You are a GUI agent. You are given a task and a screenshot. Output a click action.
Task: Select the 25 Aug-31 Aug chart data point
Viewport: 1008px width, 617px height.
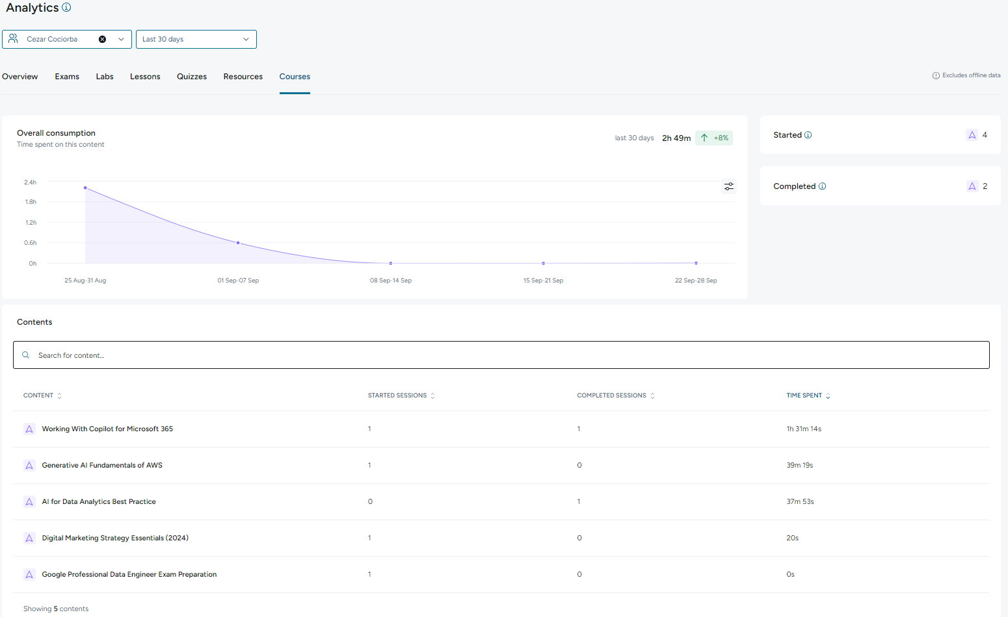[85, 188]
